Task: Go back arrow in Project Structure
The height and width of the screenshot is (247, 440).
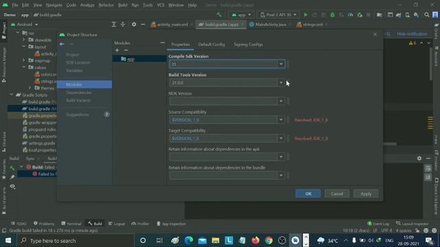Action: tap(62, 44)
